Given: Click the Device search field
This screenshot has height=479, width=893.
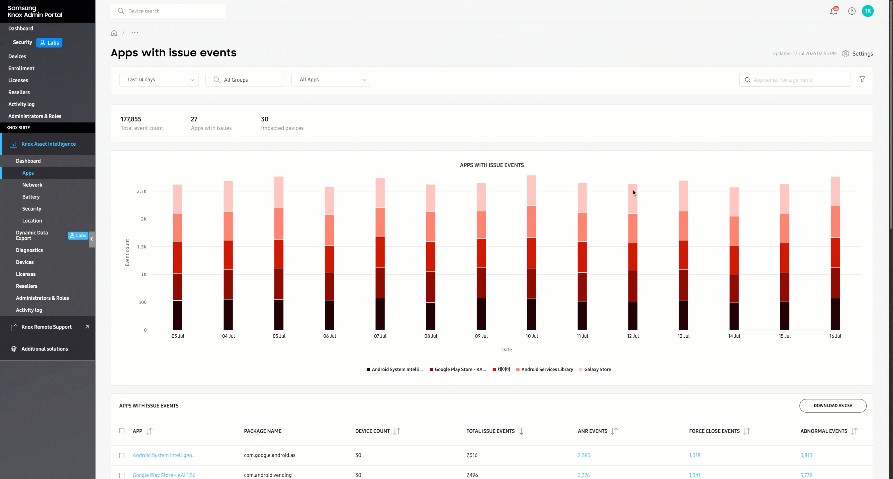Looking at the screenshot, I should tap(168, 11).
